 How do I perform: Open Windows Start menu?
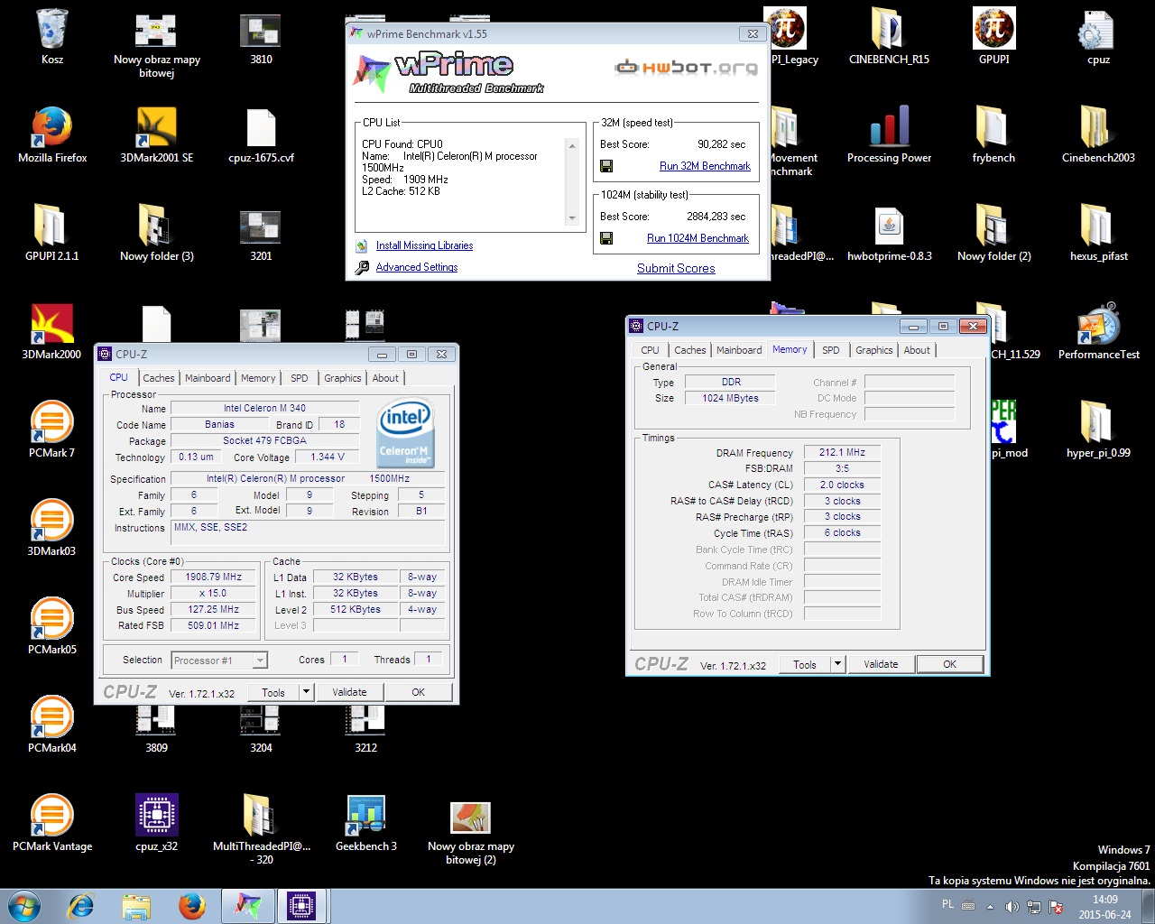click(24, 905)
